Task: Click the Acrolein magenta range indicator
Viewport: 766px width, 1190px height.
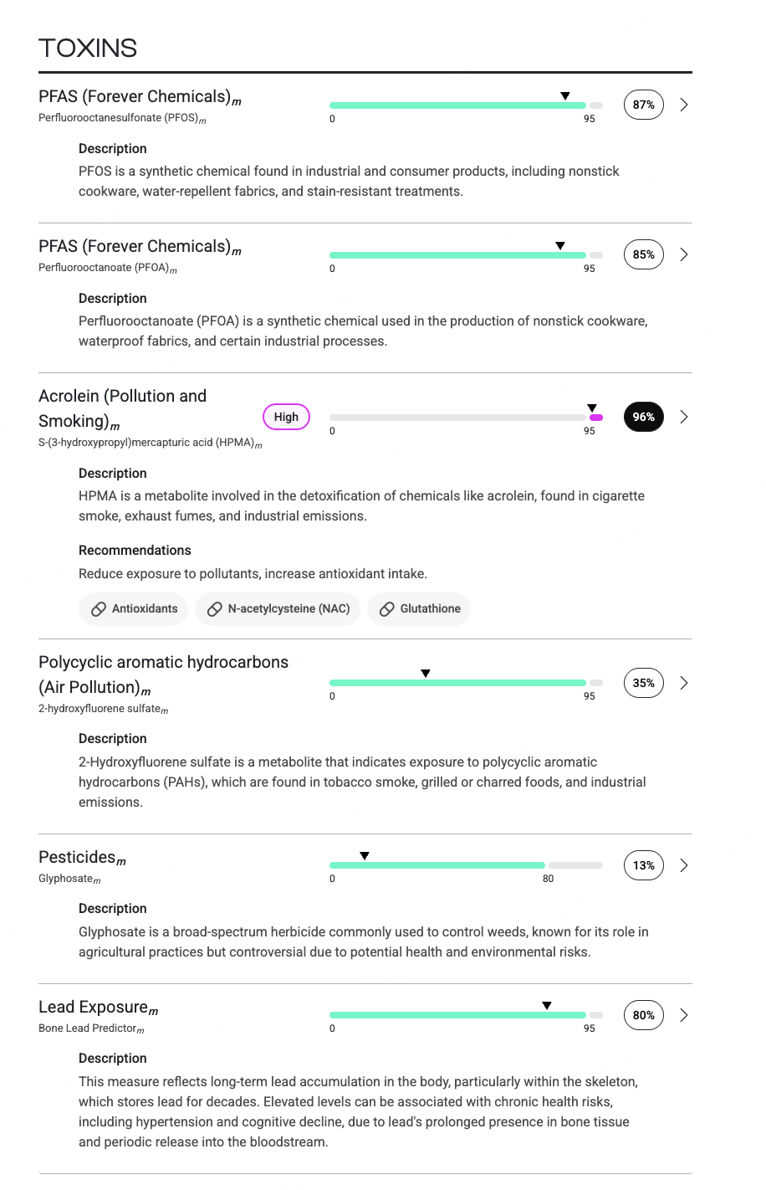Action: pos(596,417)
